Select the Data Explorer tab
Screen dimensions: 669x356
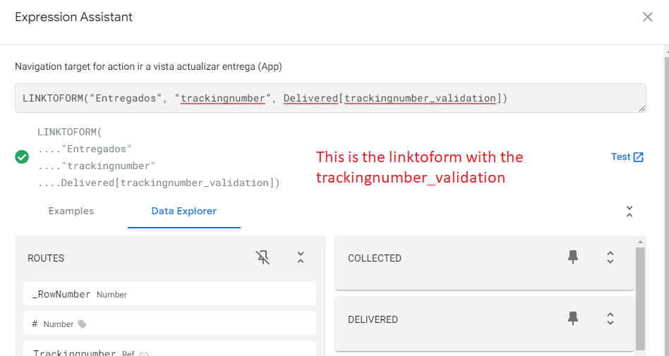[184, 211]
